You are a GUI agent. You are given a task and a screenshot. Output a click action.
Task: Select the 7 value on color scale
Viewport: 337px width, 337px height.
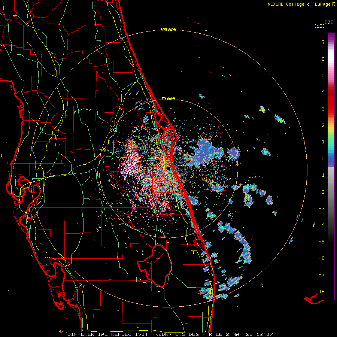(323, 42)
